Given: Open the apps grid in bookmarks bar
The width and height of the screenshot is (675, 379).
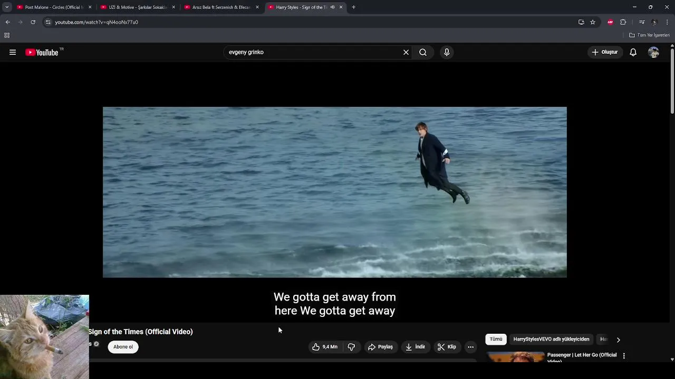Looking at the screenshot, I should click(x=7, y=35).
